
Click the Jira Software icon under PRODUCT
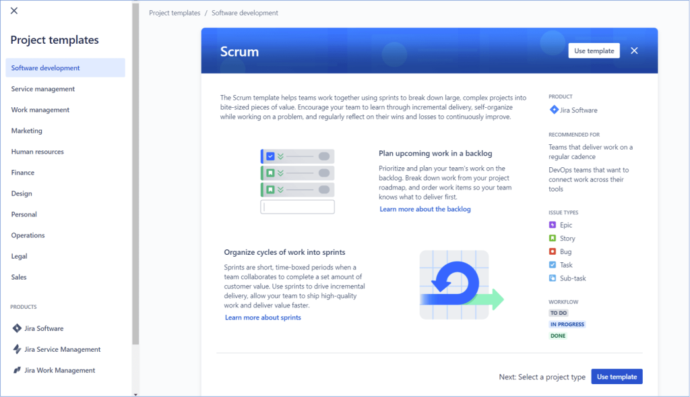[553, 110]
